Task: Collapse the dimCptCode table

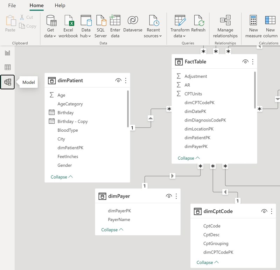Action: (x=208, y=262)
